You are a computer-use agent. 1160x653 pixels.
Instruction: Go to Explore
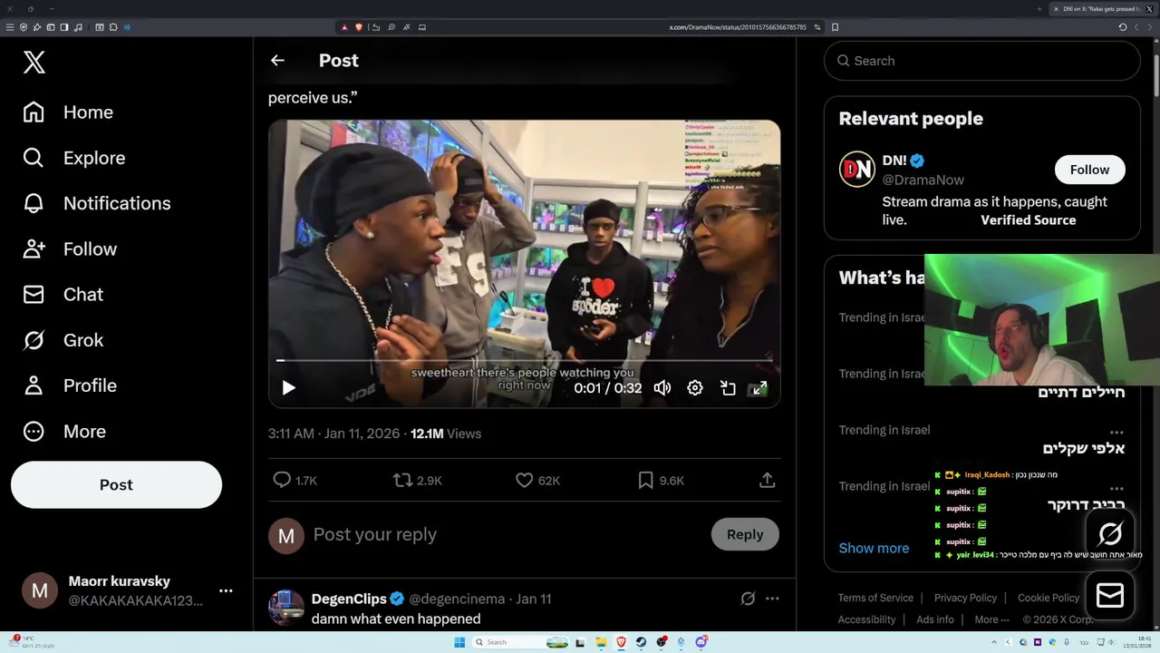pyautogui.click(x=74, y=158)
